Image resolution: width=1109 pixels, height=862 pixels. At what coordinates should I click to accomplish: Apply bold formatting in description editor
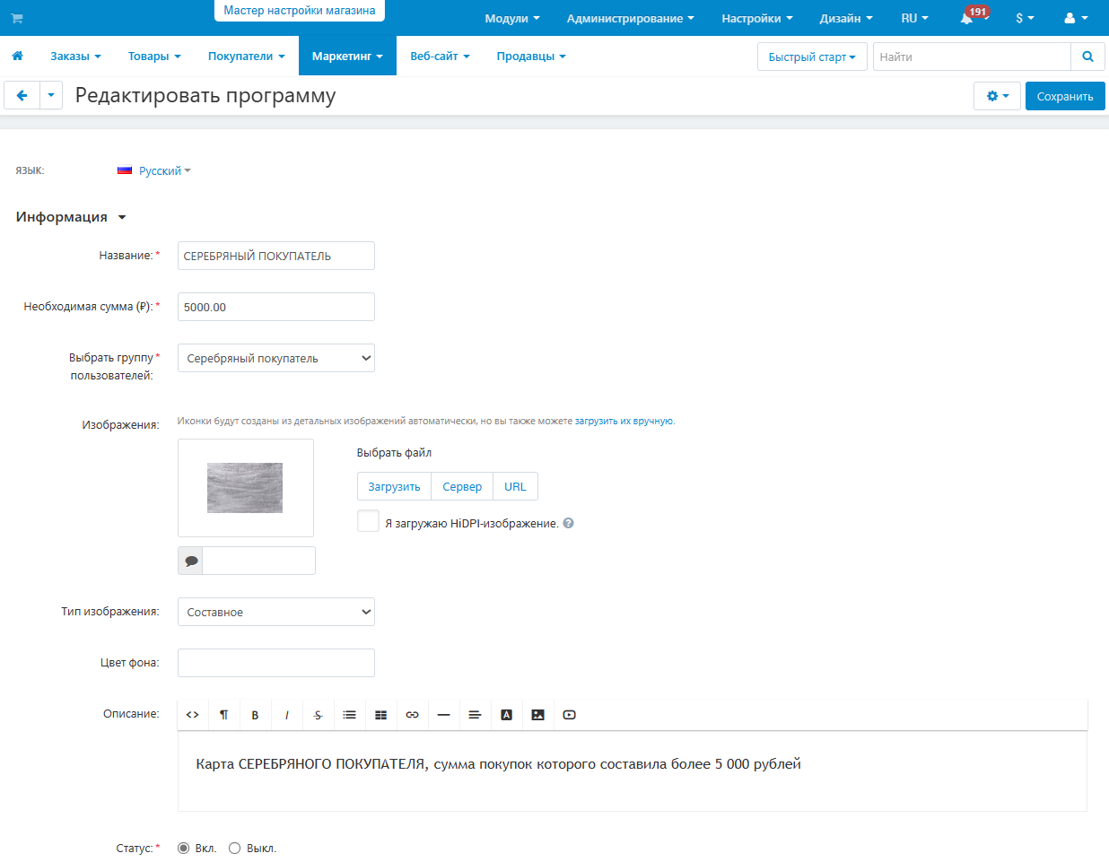255,715
